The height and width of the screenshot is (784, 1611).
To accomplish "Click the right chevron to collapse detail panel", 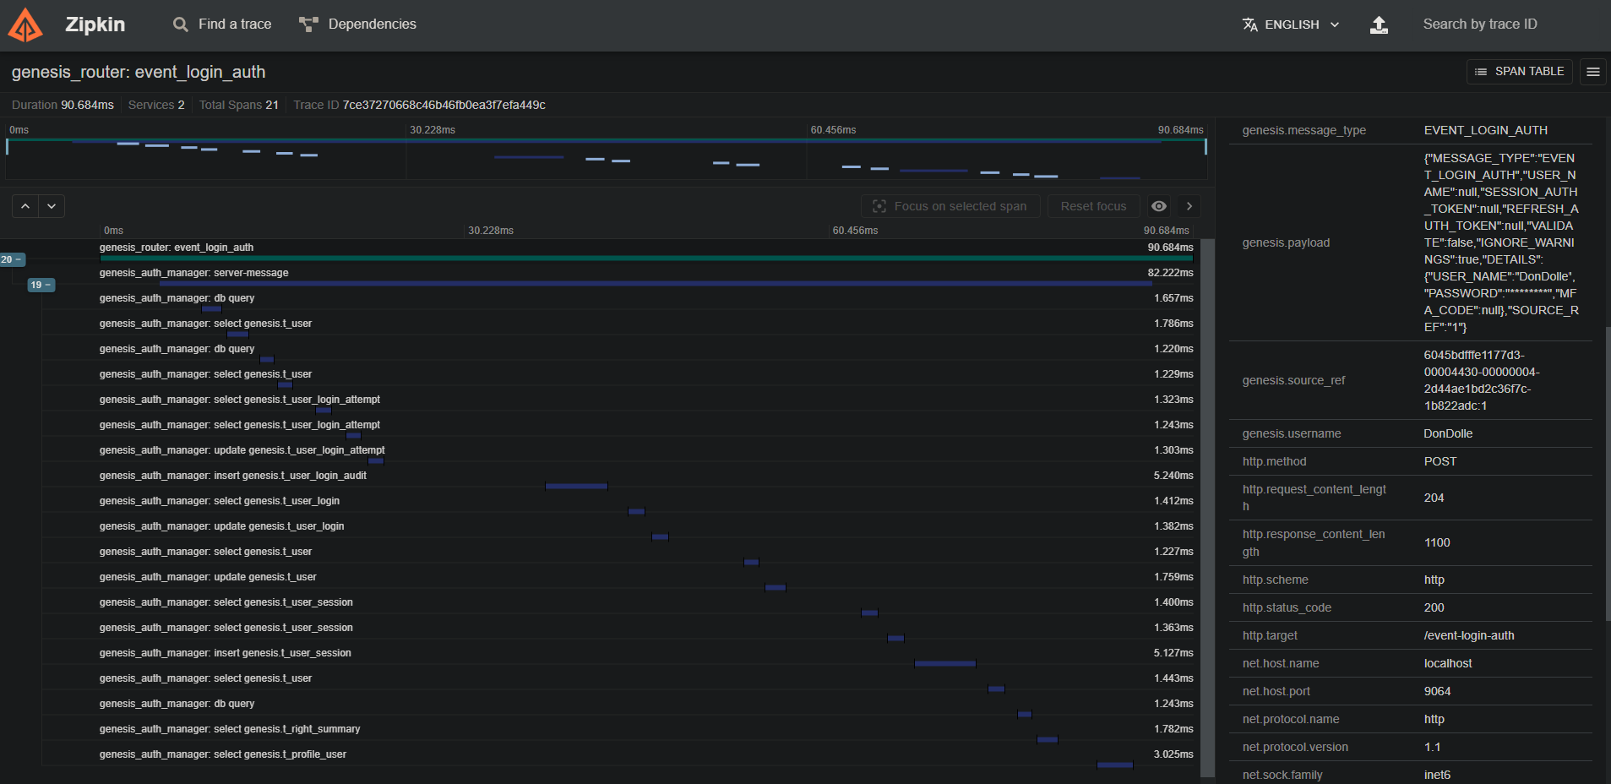I will tap(1189, 206).
